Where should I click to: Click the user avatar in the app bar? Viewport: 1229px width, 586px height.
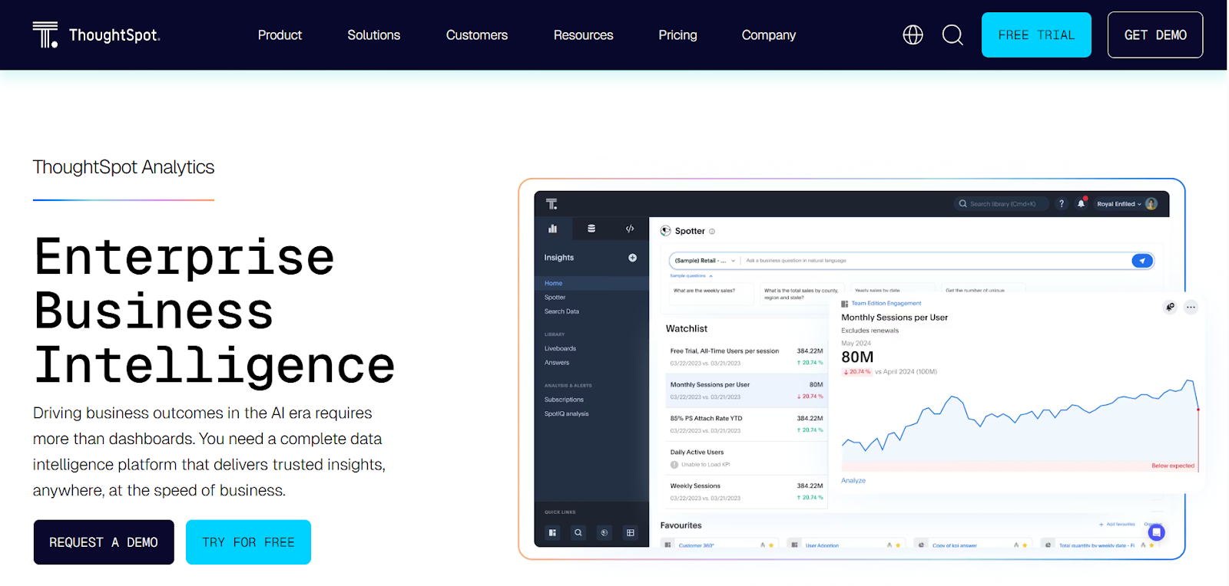1151,204
